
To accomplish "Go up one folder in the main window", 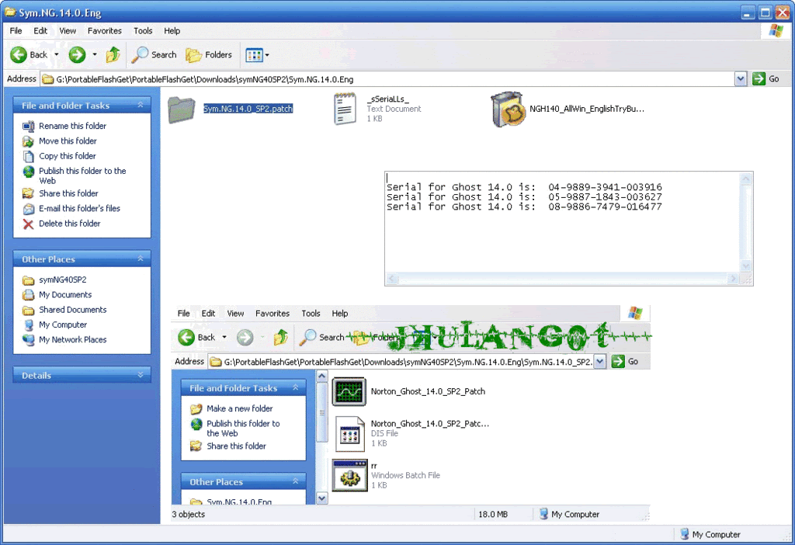I will pos(113,55).
